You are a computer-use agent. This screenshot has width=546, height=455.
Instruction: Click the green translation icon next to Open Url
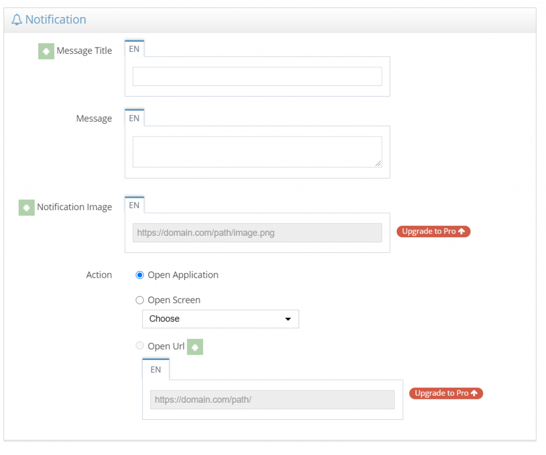coord(195,347)
